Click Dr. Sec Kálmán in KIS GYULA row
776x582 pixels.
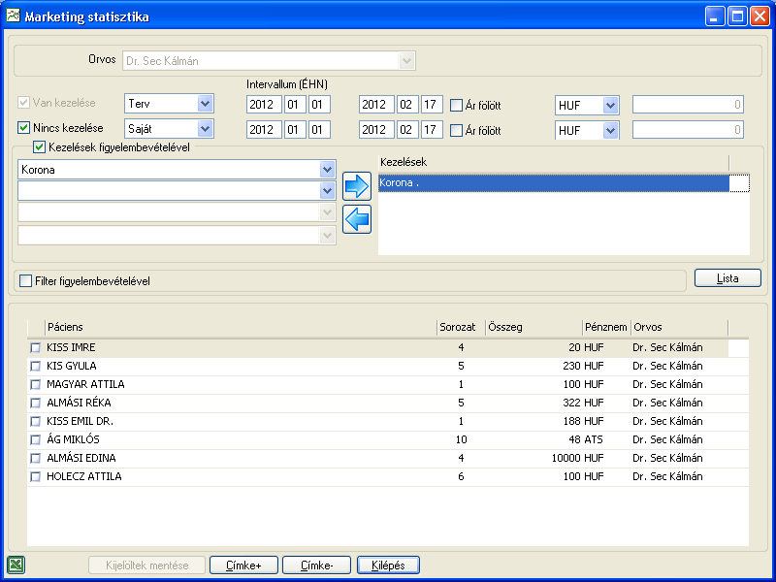click(667, 366)
